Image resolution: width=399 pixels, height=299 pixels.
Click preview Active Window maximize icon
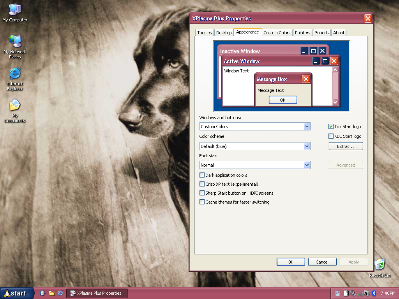[x=325, y=61]
